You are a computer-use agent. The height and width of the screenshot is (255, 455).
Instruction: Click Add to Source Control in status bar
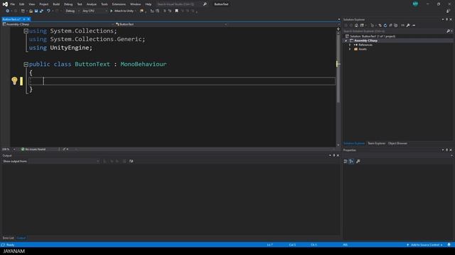pos(425,245)
